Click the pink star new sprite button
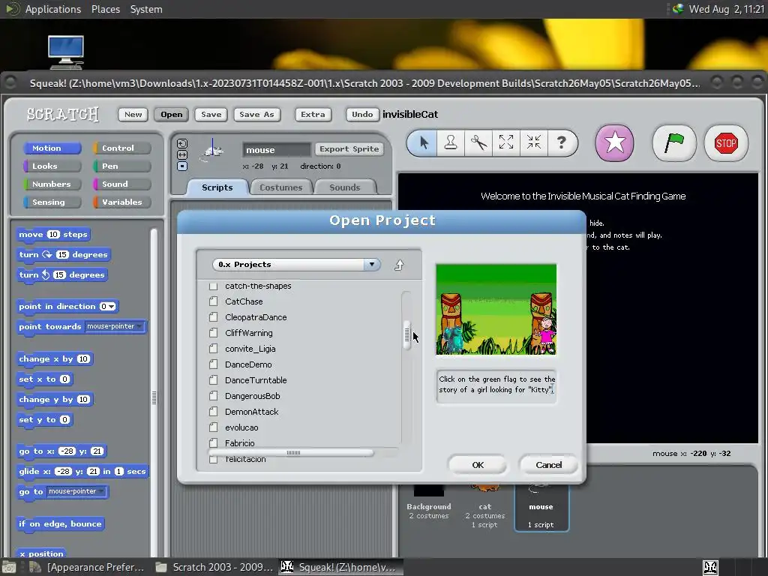The width and height of the screenshot is (768, 576). point(614,143)
